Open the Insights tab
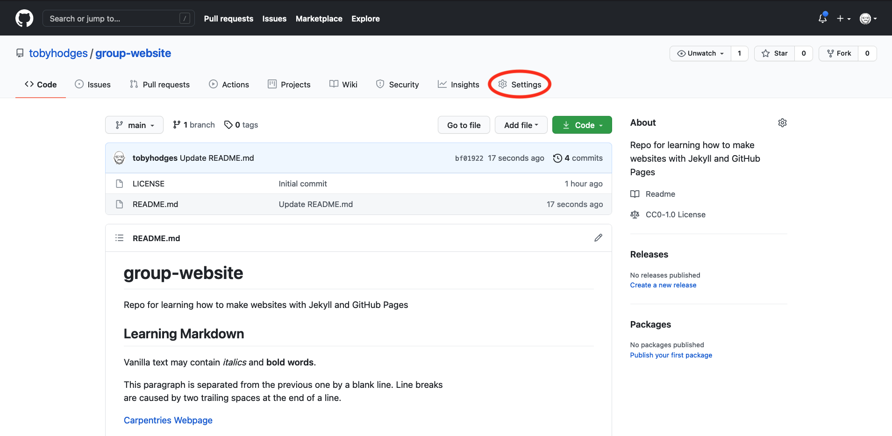Viewport: 892px width, 436px height. (x=458, y=85)
